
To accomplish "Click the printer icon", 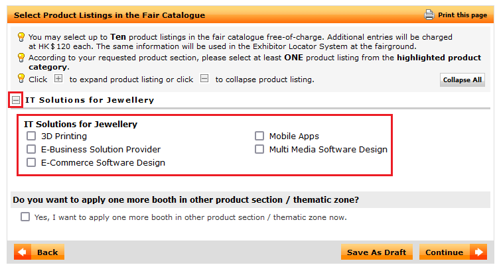I will pos(429,15).
